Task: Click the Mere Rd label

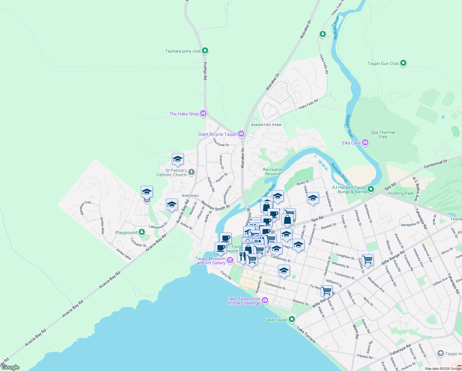Action: [356, 331]
